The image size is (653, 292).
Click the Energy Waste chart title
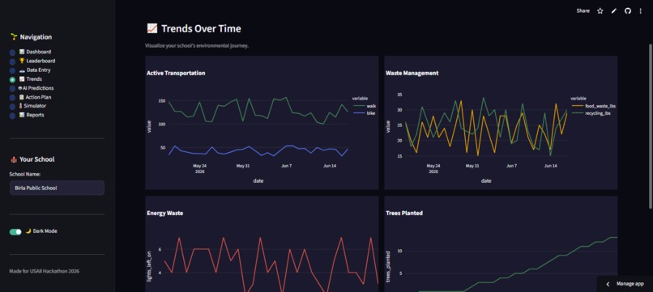(165, 213)
